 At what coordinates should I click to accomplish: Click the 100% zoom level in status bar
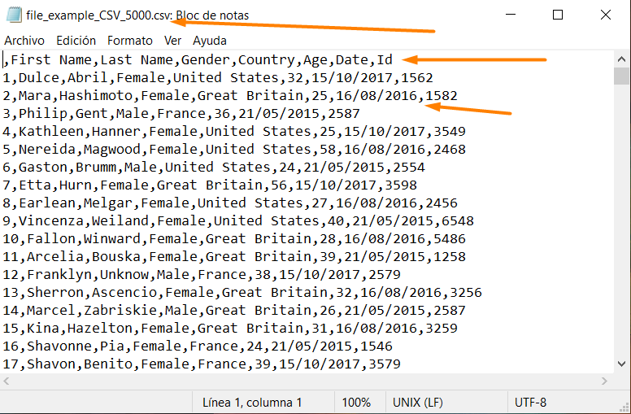356,402
